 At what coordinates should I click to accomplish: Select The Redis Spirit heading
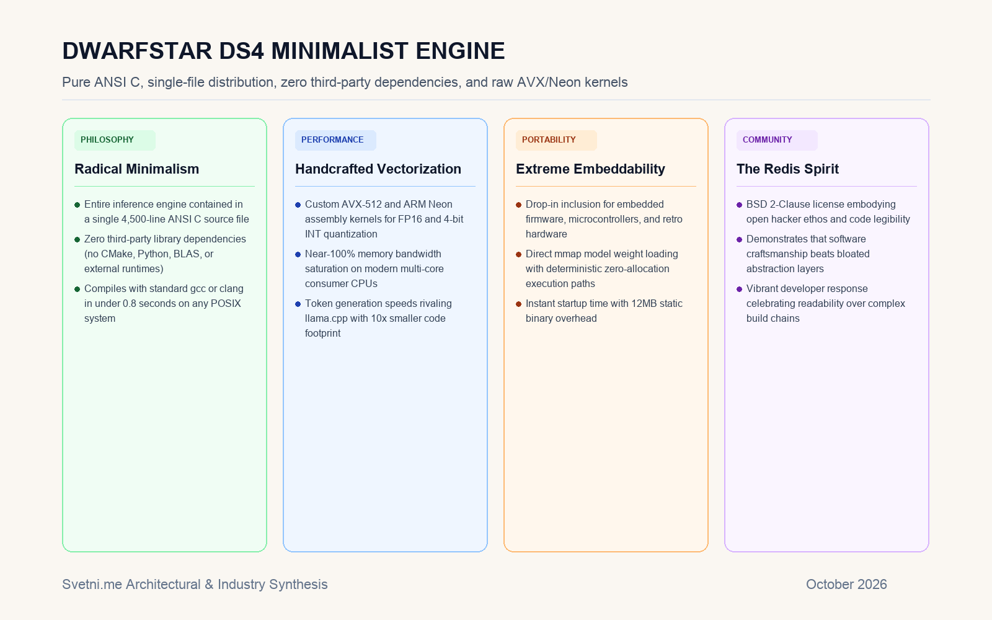(787, 169)
